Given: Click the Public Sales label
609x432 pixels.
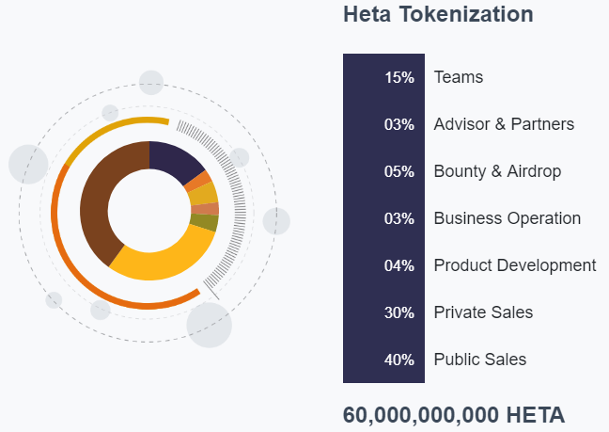Looking at the screenshot, I should click(480, 360).
